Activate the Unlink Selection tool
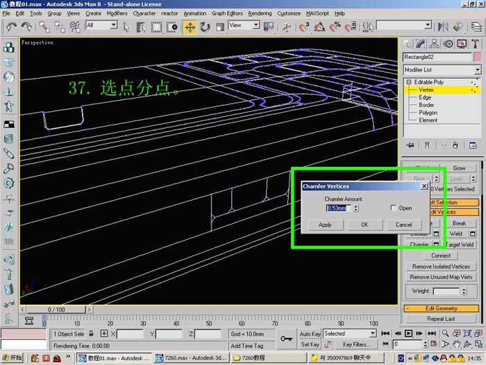The image size is (486, 365). click(60, 27)
